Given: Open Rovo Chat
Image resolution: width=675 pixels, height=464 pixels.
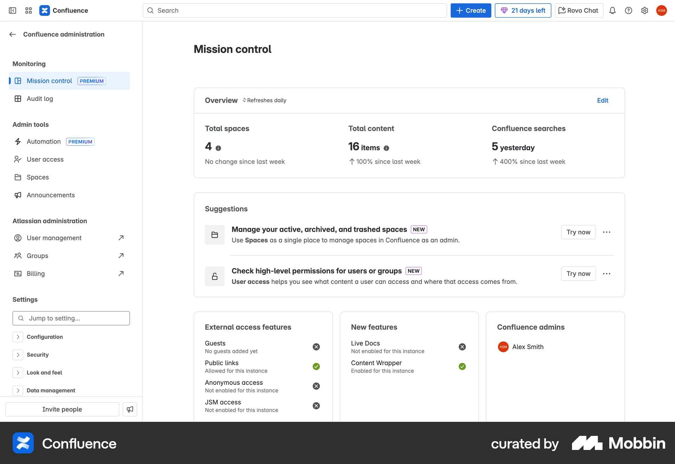Looking at the screenshot, I should coord(578,10).
